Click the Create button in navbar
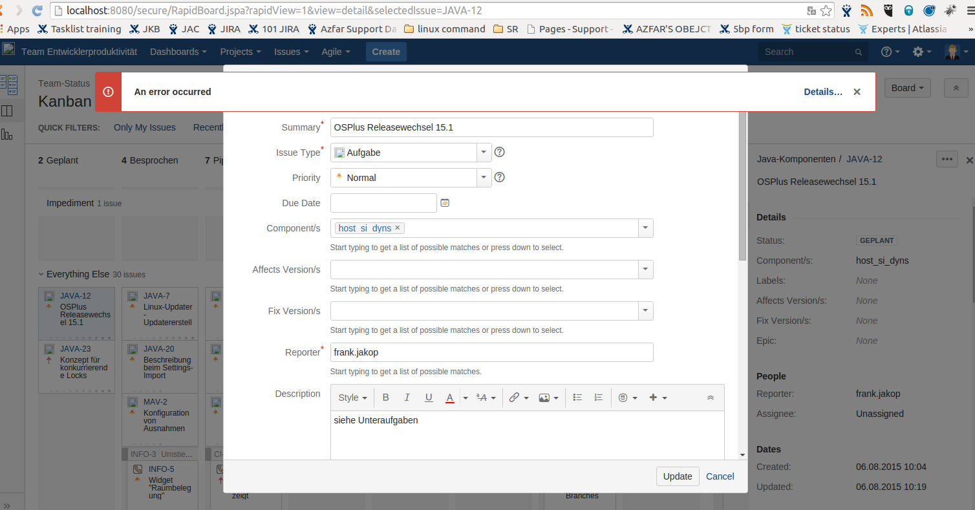 pyautogui.click(x=386, y=52)
